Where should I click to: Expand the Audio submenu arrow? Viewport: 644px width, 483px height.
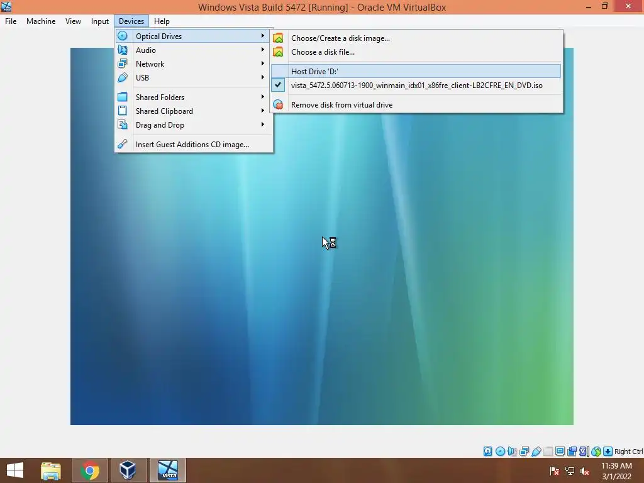[262, 50]
